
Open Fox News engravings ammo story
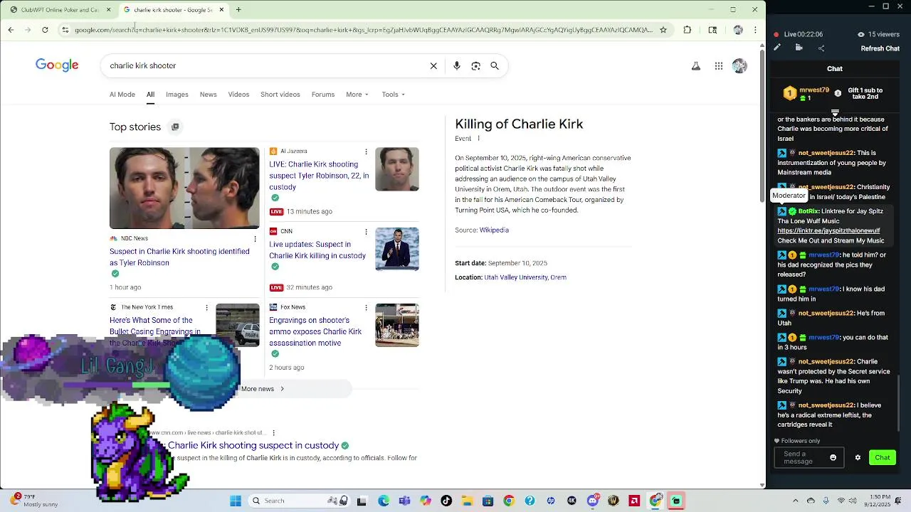coord(315,331)
